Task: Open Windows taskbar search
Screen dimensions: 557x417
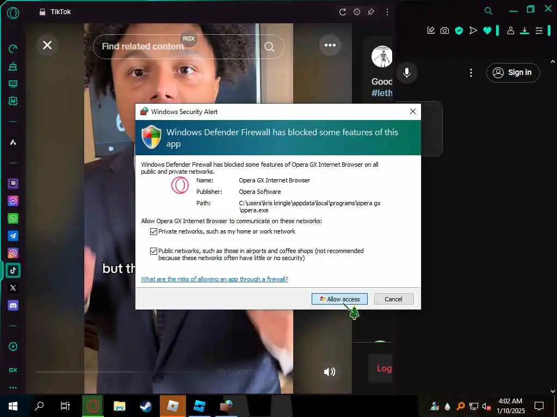Action: tap(39, 406)
